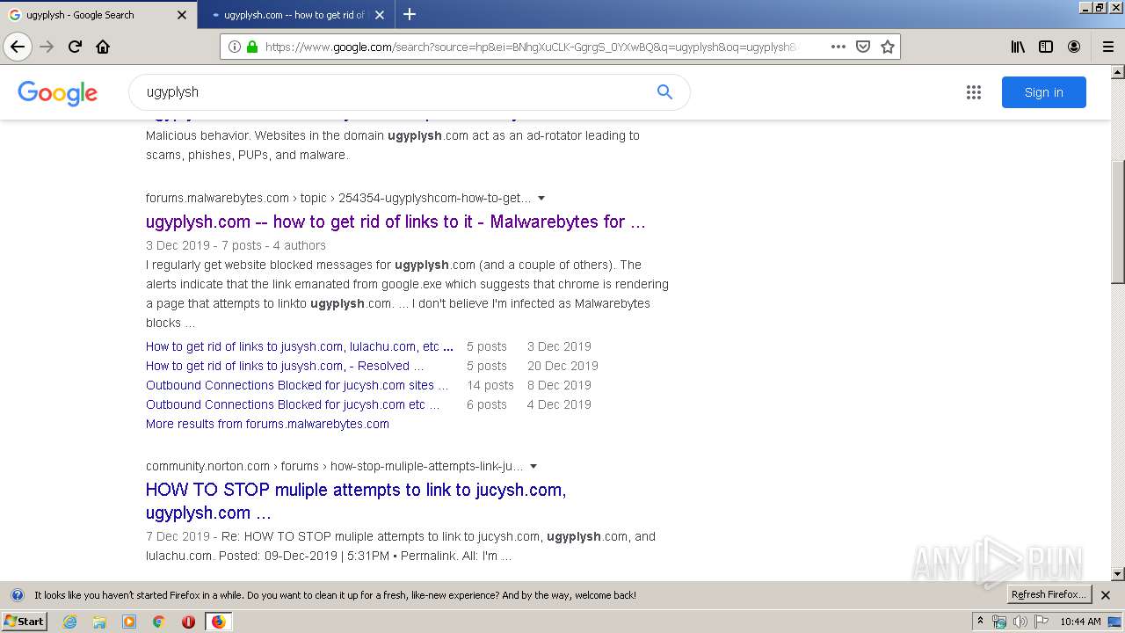The height and width of the screenshot is (633, 1125).
Task: Click the "3 Dec 2019 - 7 posts - 4 authors" text
Action: 236,245
